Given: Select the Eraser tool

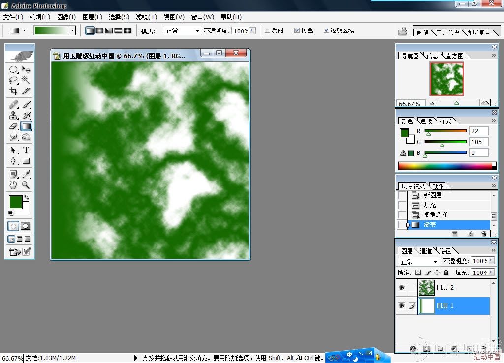Looking at the screenshot, I should pyautogui.click(x=13, y=126).
